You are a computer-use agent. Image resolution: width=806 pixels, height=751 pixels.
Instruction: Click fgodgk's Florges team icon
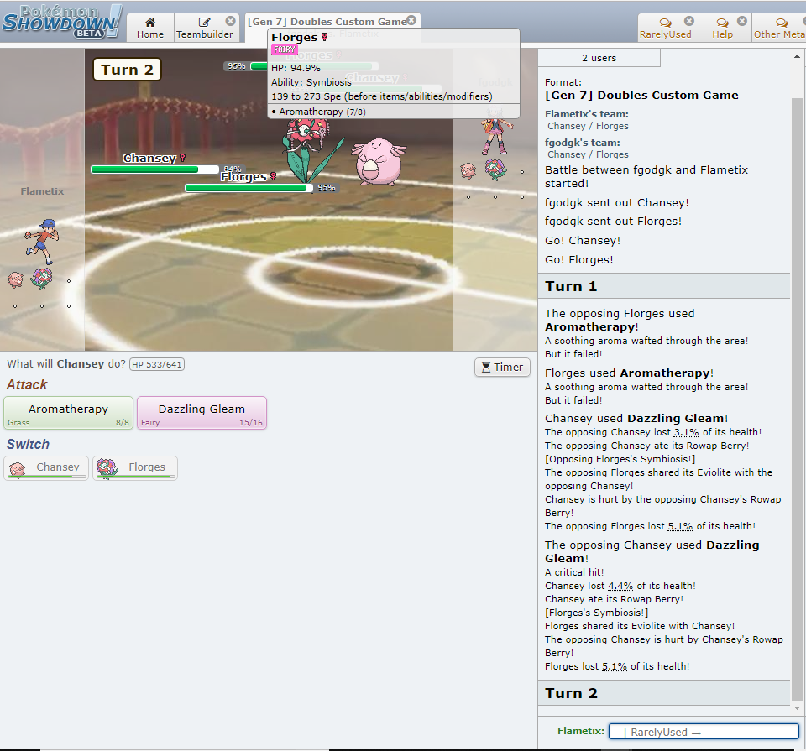495,169
